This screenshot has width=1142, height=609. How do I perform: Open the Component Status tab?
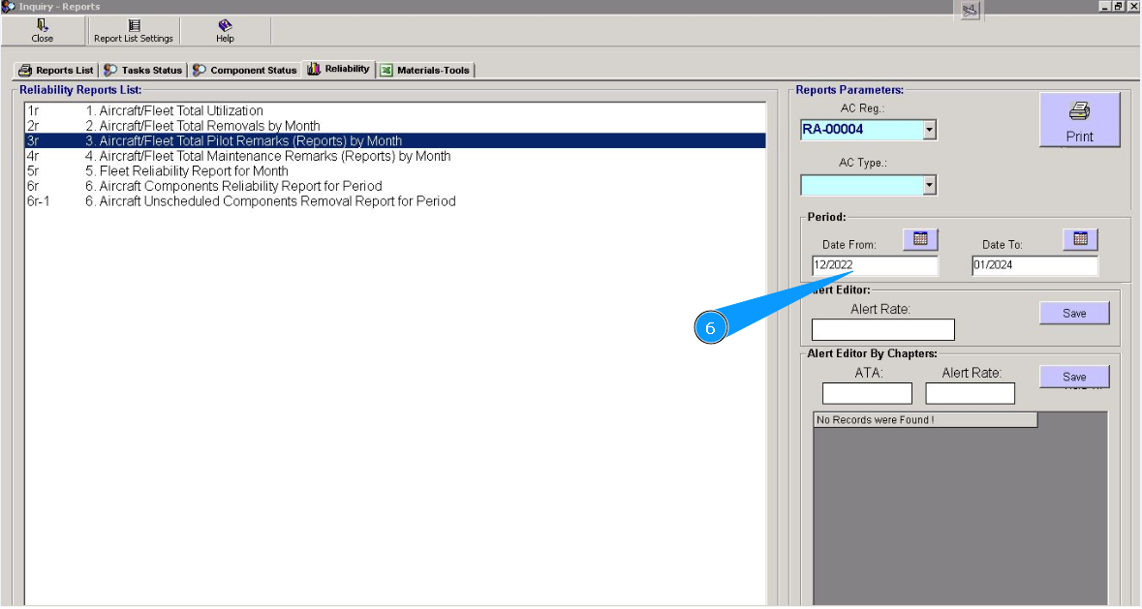(x=245, y=70)
